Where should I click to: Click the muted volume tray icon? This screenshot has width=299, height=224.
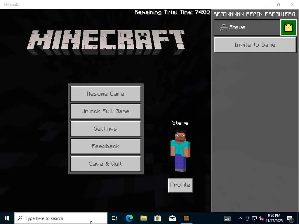tap(261, 218)
